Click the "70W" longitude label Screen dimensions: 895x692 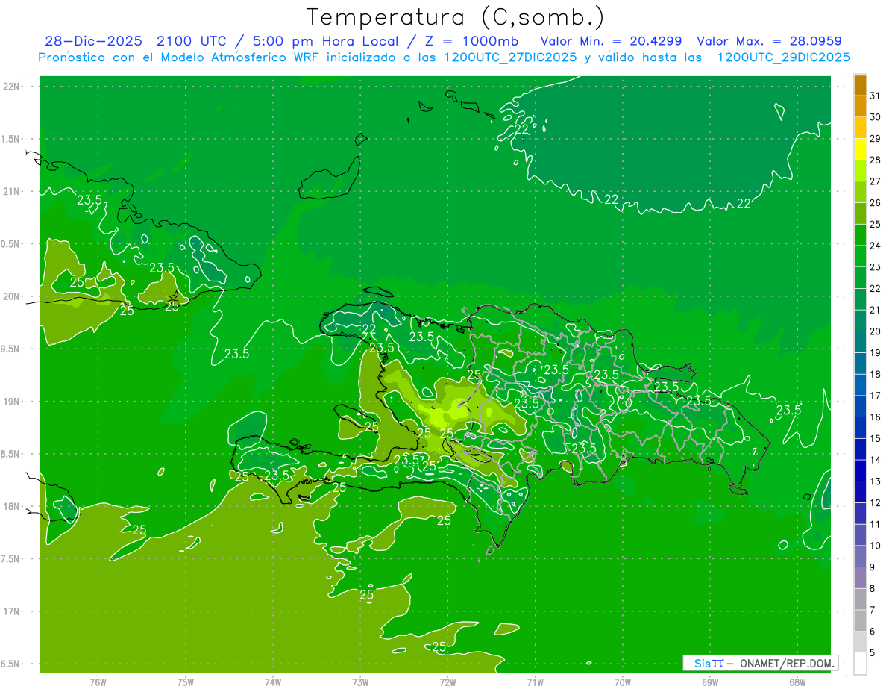pos(623,682)
